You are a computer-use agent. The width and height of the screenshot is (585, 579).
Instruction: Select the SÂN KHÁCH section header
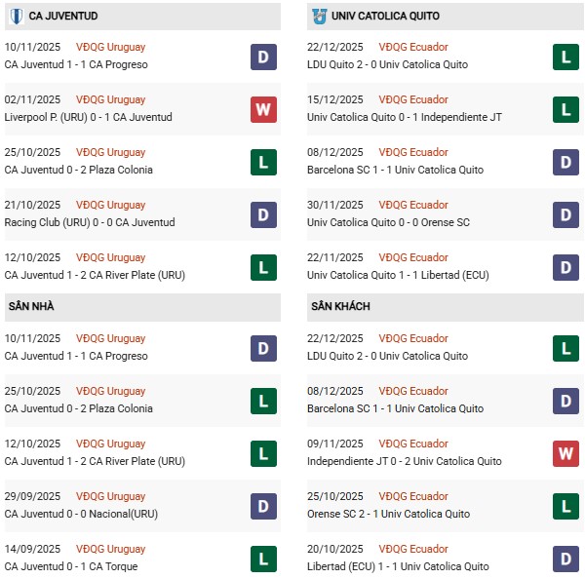(341, 306)
